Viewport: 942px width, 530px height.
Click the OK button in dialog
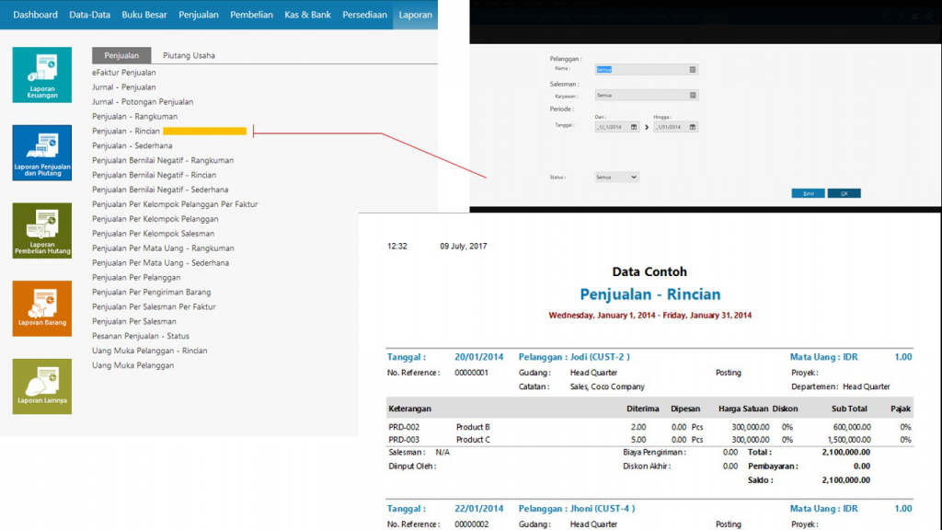coord(844,193)
